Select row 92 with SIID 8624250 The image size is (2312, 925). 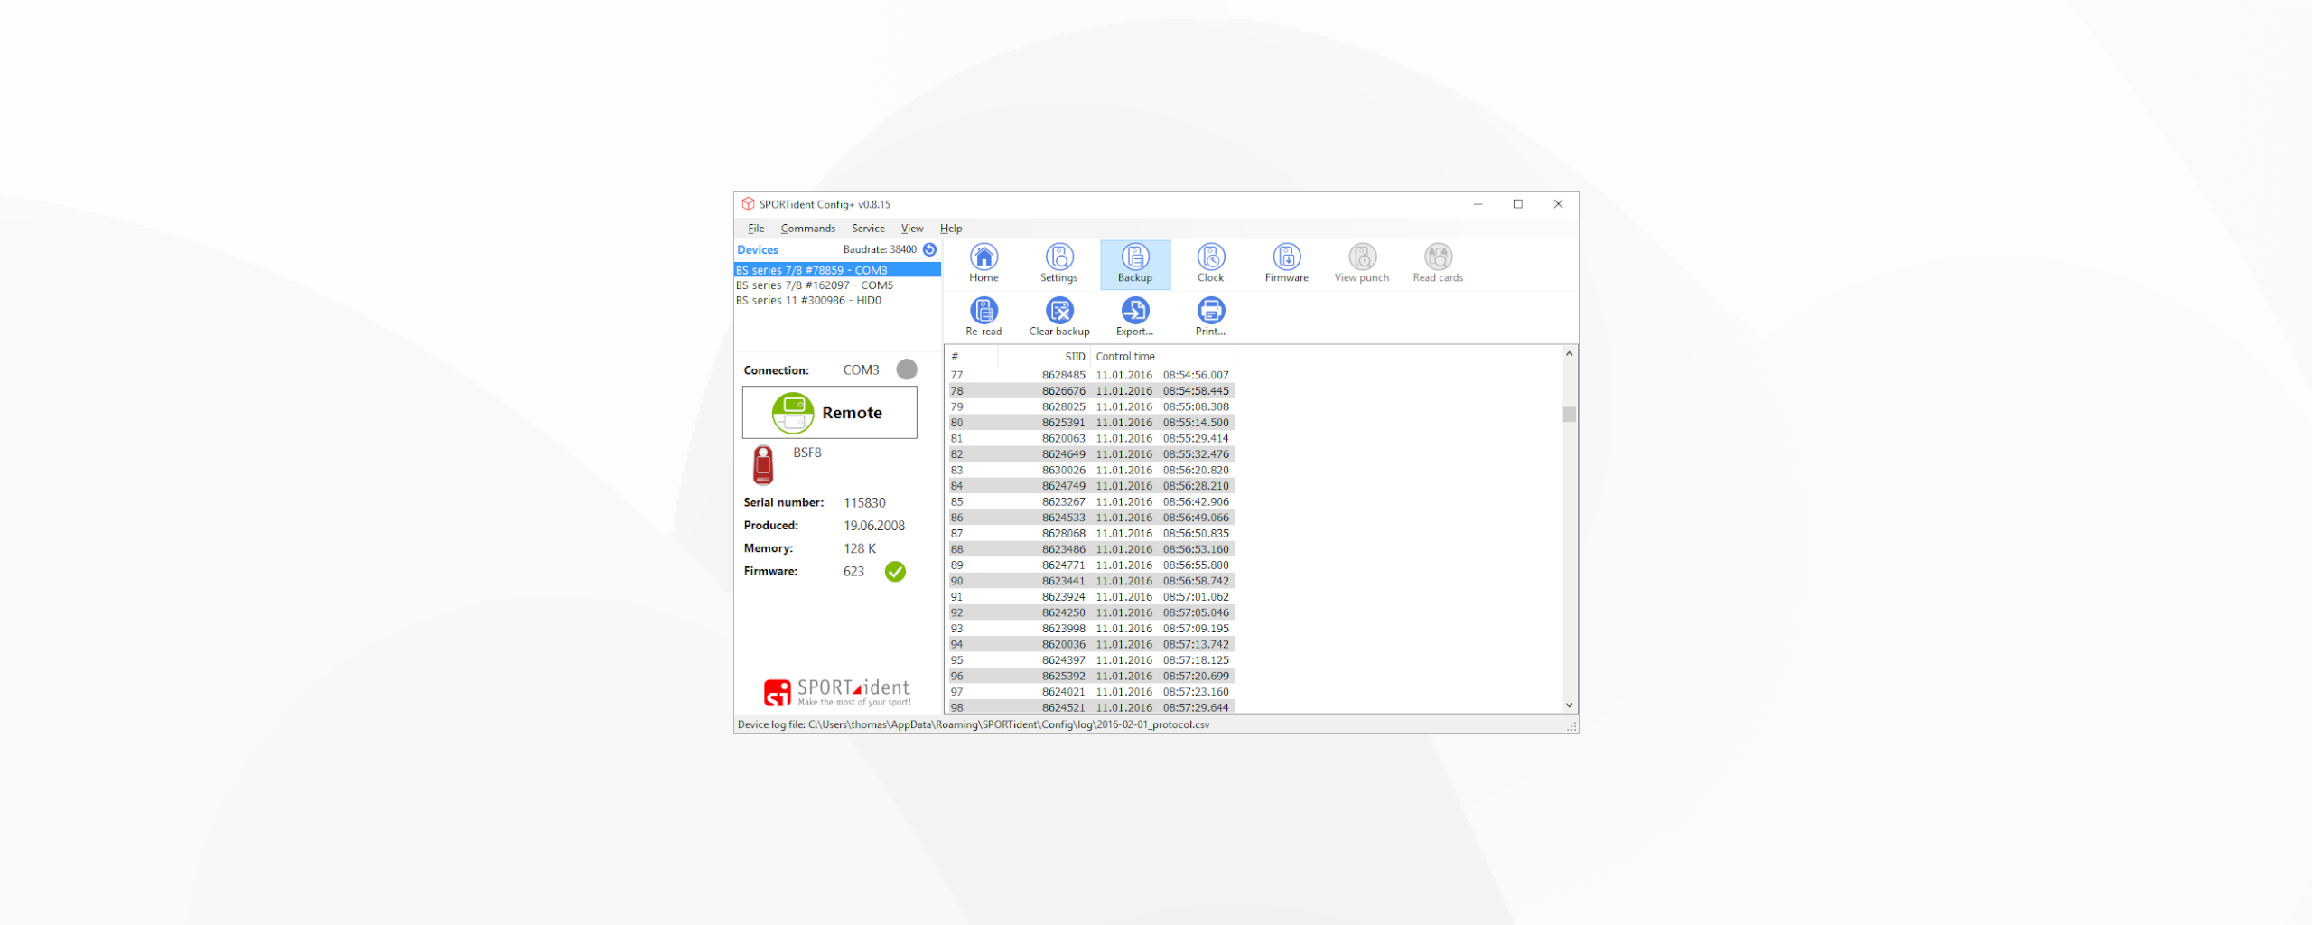1090,612
